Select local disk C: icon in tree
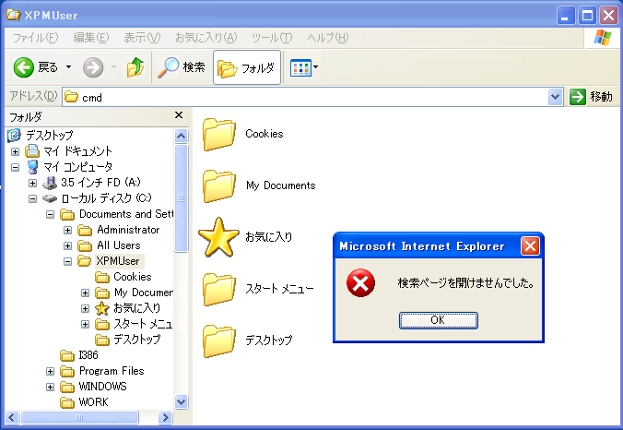 (50, 198)
